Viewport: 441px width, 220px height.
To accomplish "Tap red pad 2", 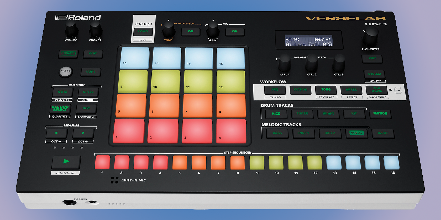I will pos(163,131).
